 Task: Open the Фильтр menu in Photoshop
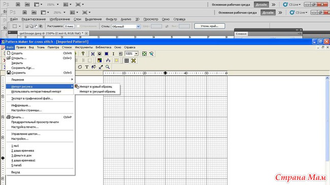(111, 19)
